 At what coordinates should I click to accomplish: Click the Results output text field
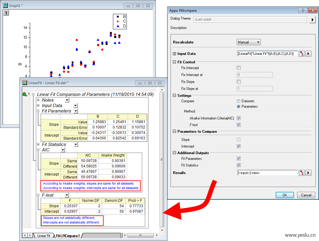[x=267, y=173]
